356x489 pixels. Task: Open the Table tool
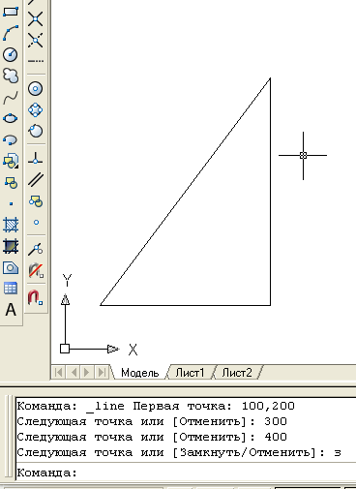point(11,289)
